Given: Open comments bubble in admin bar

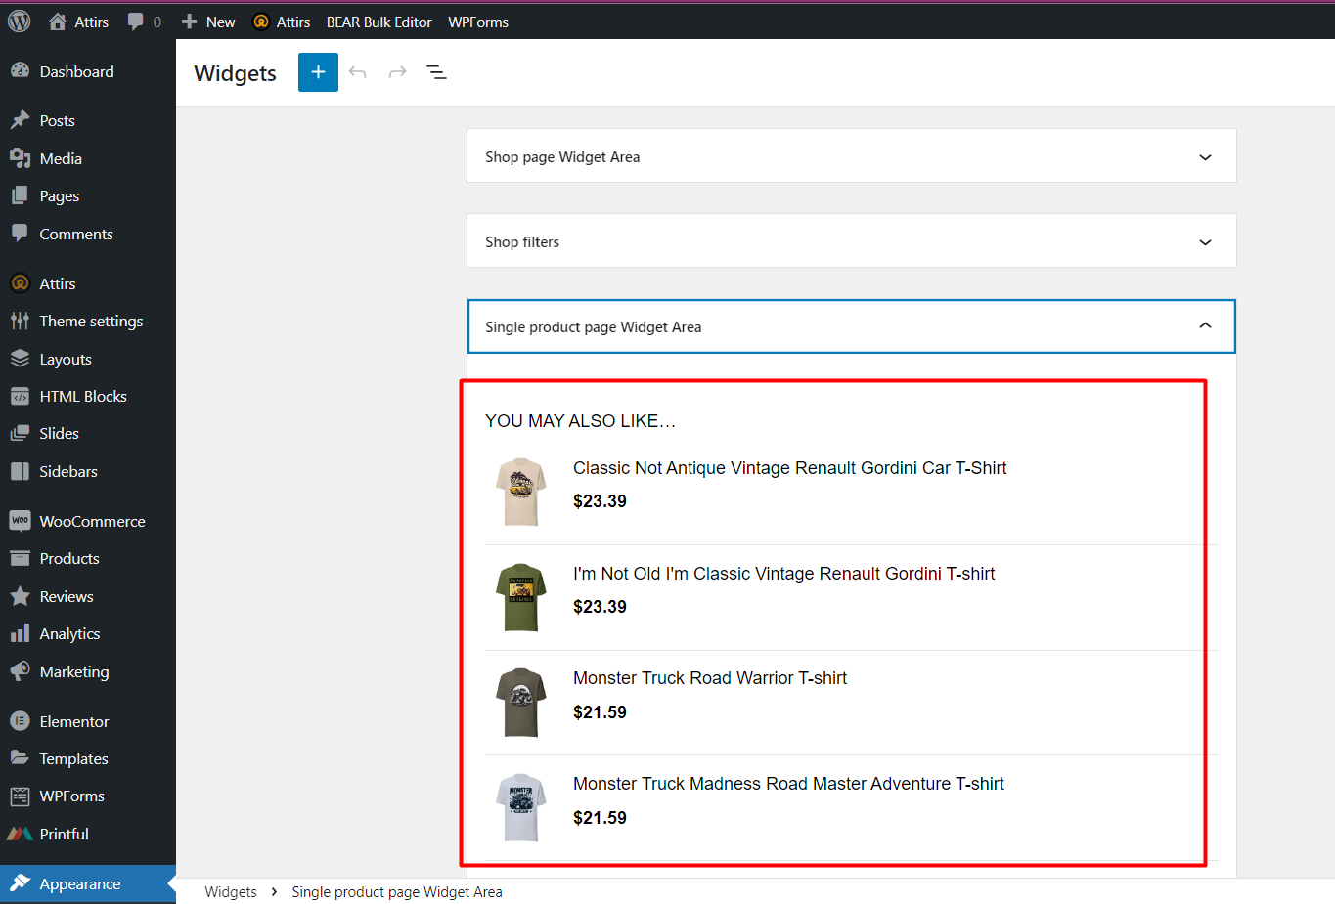Looking at the screenshot, I should (x=144, y=22).
